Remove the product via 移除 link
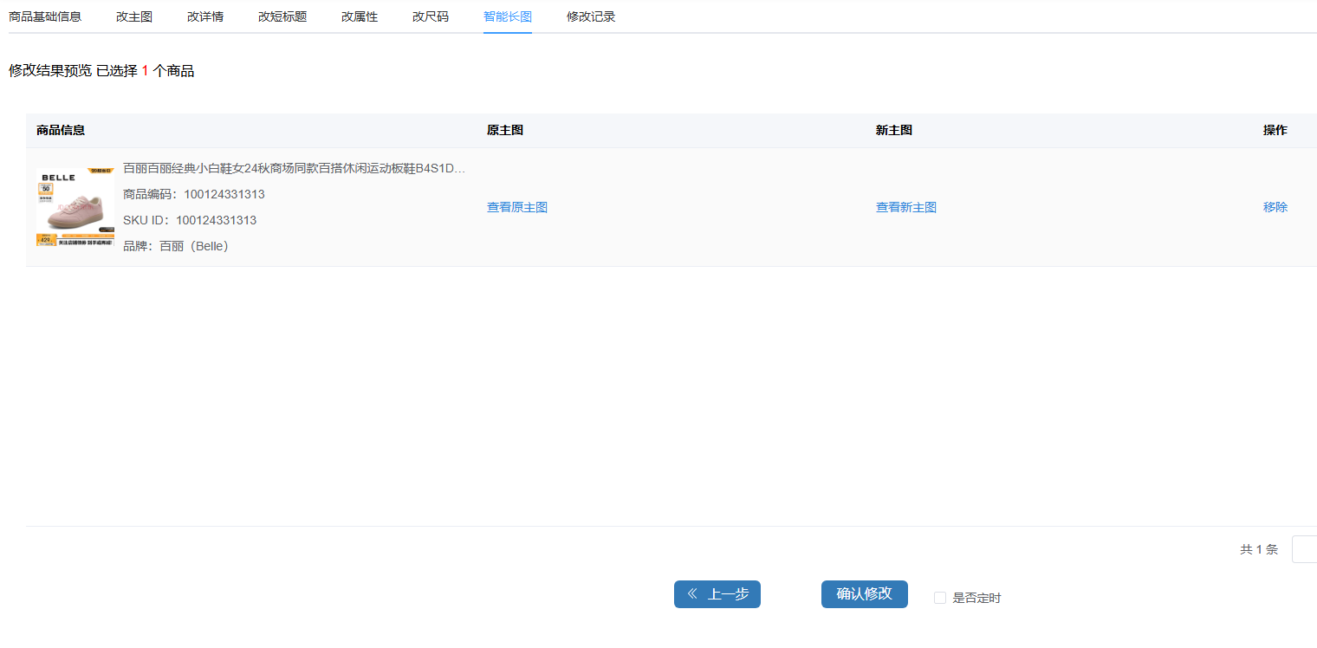1317x648 pixels. [1275, 207]
